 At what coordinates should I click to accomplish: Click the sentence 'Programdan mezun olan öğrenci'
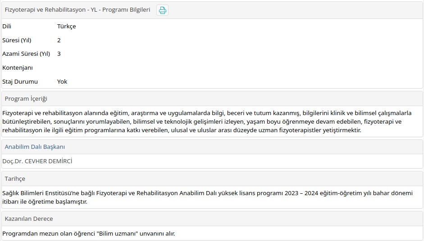(x=89, y=233)
